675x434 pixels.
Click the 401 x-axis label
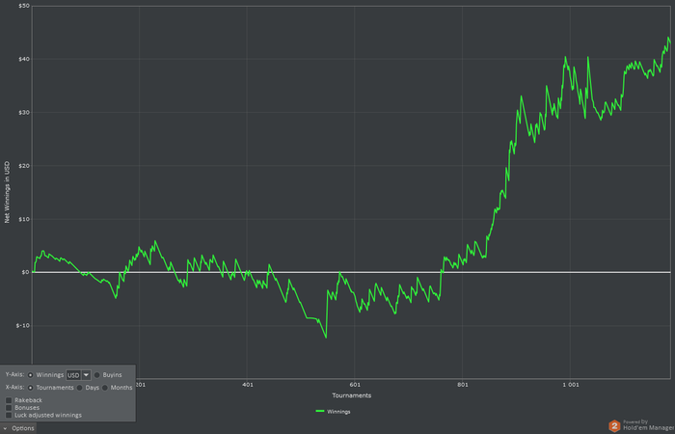[x=247, y=384]
